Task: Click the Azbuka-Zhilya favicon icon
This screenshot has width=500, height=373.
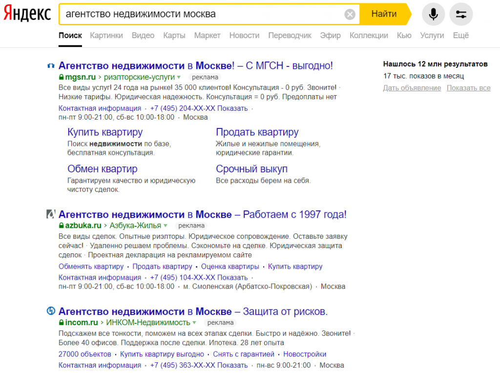Action: click(x=50, y=214)
